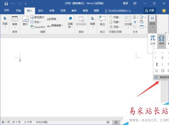Image resolution: width=169 pixels, height=125 pixels.
Task: Switch to the 开始 (Home) tab
Action: 18,10
